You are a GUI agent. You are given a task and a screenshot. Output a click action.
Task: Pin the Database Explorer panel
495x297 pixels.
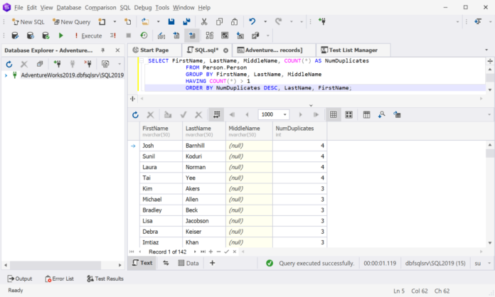(x=102, y=50)
